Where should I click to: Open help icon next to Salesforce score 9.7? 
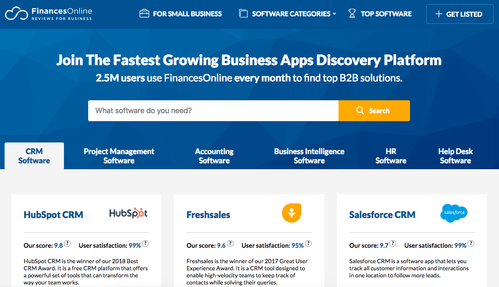(393, 244)
